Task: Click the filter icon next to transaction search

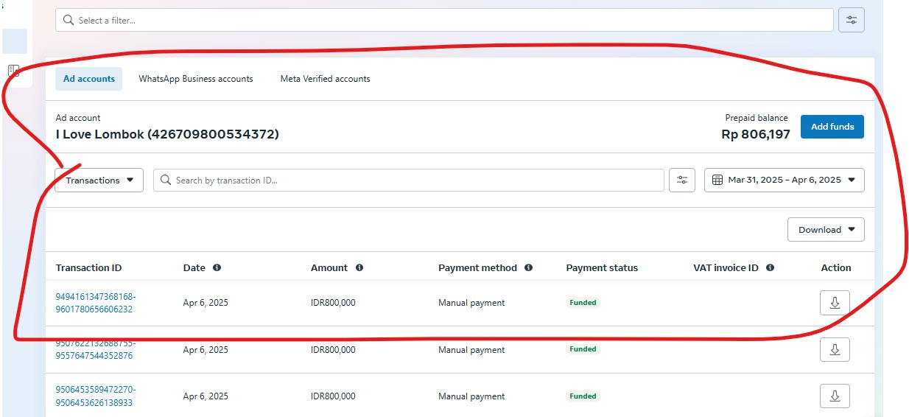Action: pos(681,181)
